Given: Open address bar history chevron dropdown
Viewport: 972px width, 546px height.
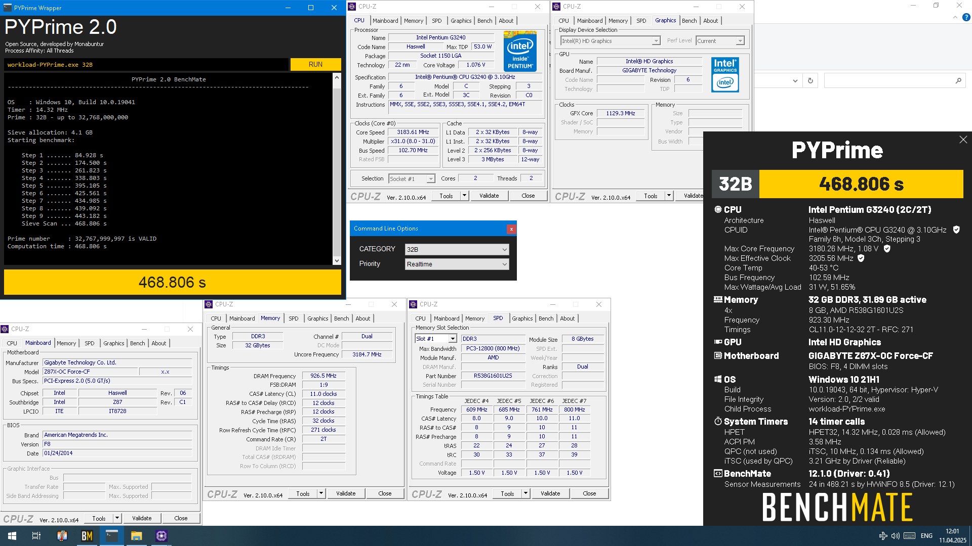Looking at the screenshot, I should pos(795,81).
